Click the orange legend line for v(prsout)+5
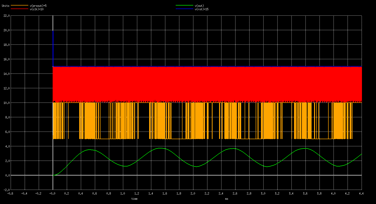376x204 pixels. click(x=19, y=5)
